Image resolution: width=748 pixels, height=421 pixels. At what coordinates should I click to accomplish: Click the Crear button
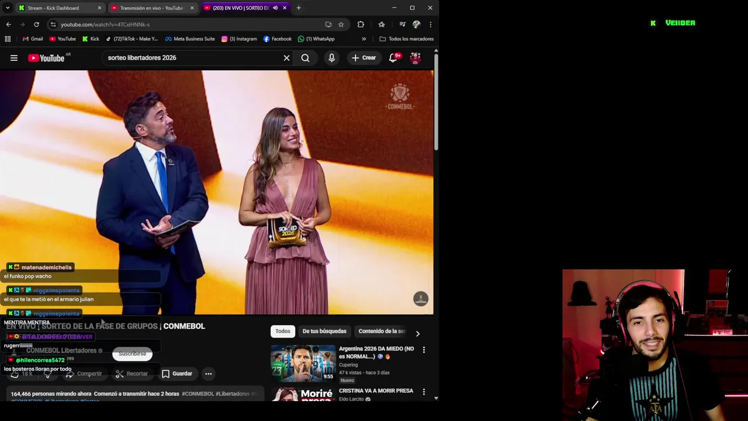click(363, 58)
